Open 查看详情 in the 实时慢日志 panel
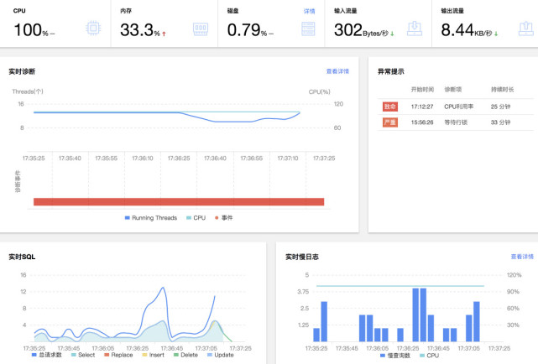The height and width of the screenshot is (364, 538). [522, 257]
